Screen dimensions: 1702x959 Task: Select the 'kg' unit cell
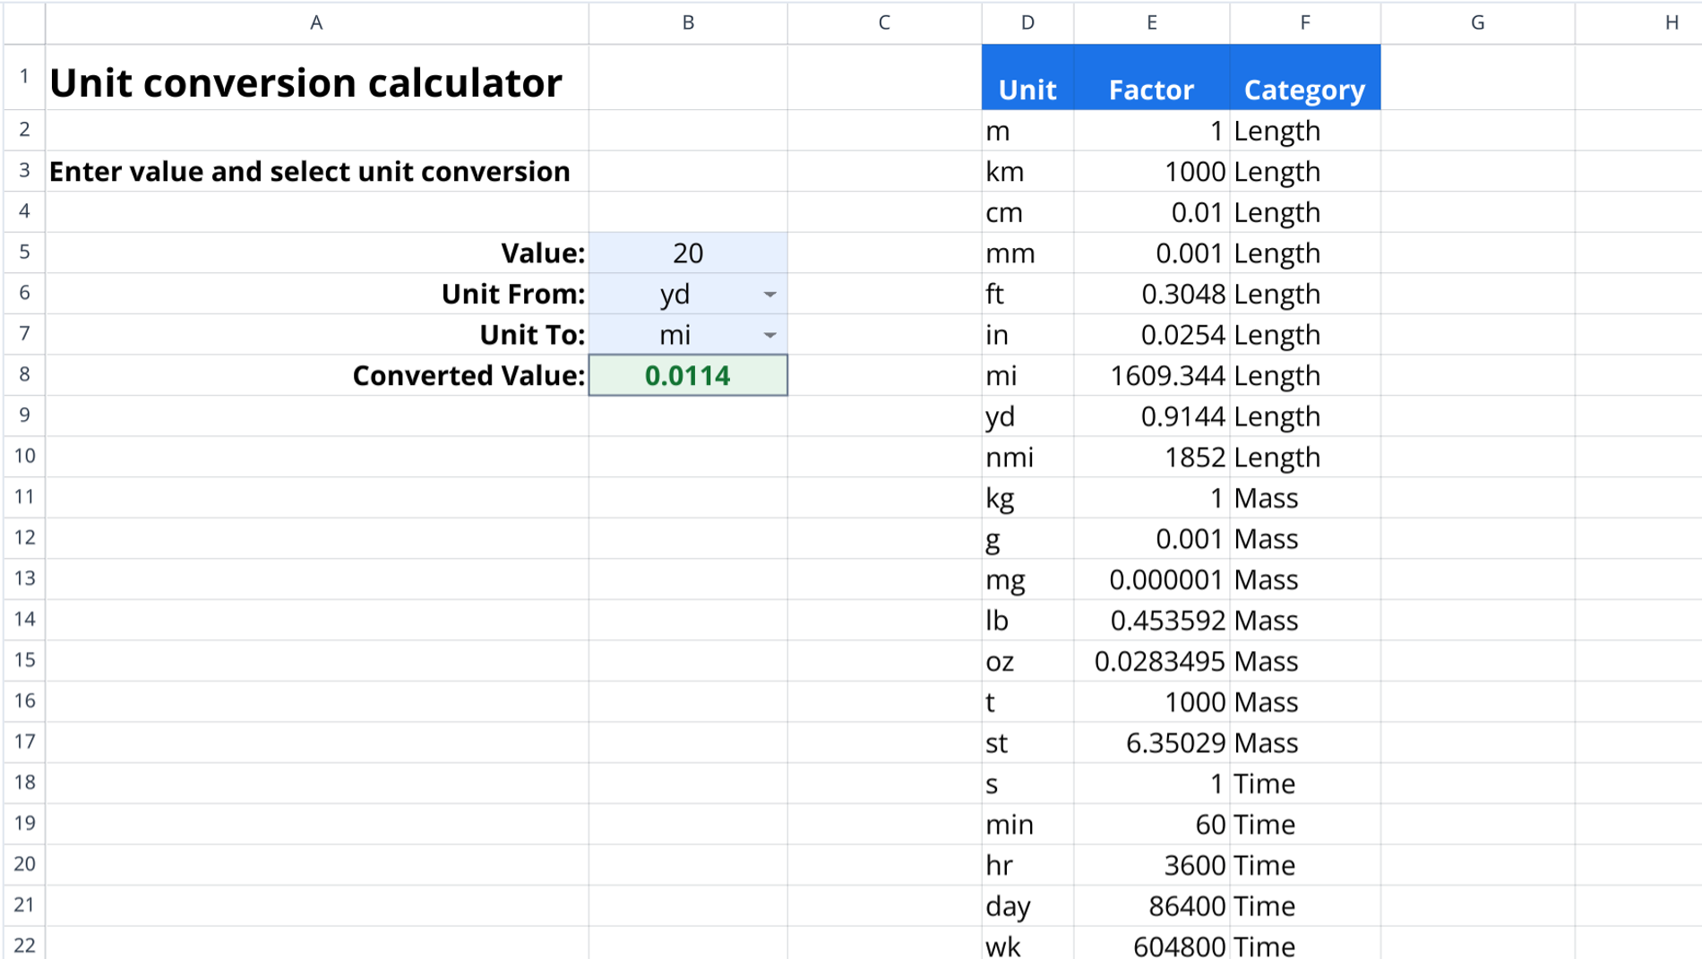coord(1027,498)
